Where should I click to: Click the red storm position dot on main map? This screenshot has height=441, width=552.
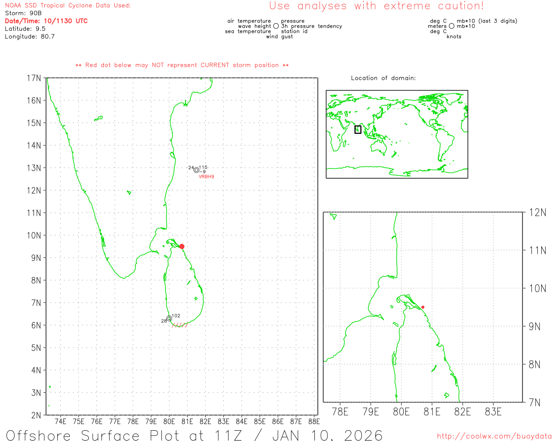point(182,246)
